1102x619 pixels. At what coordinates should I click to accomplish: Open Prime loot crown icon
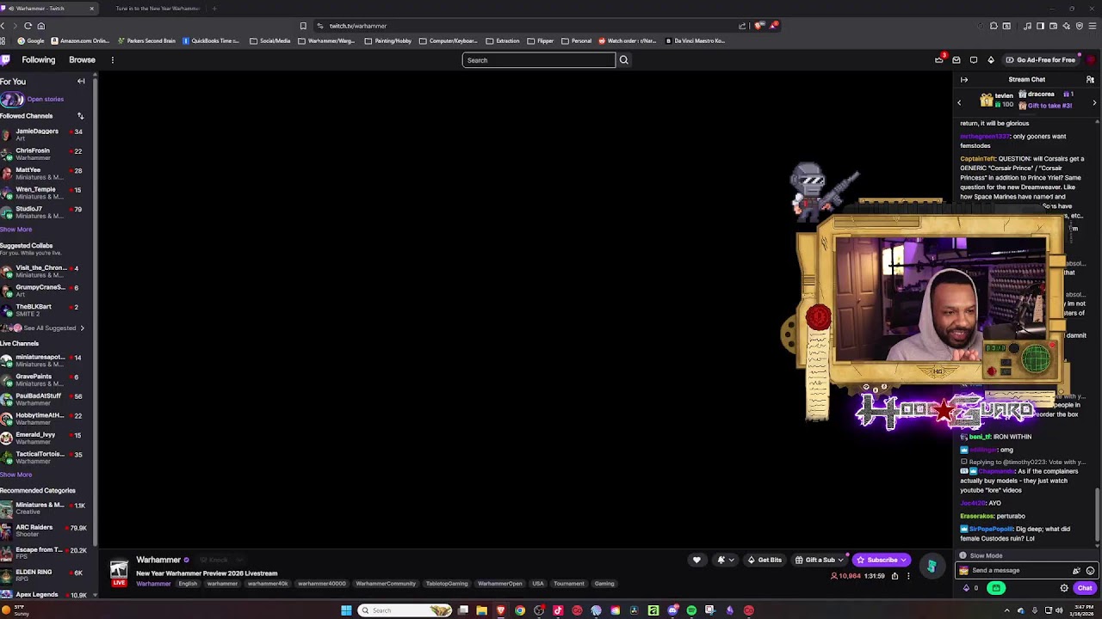pos(939,60)
